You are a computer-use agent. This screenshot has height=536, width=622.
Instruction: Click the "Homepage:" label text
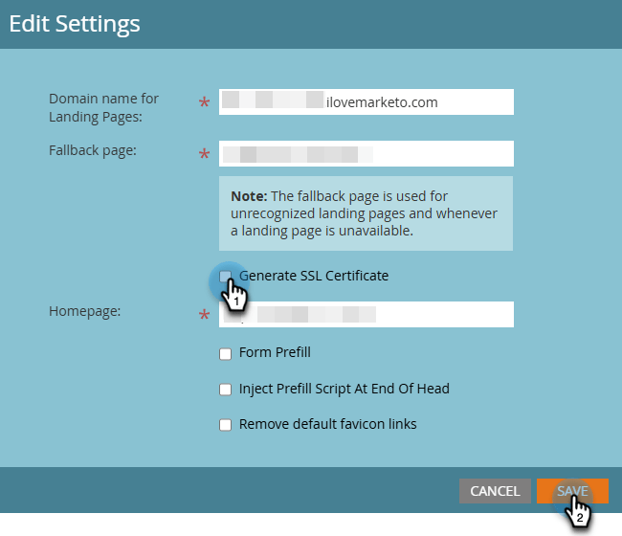84,311
